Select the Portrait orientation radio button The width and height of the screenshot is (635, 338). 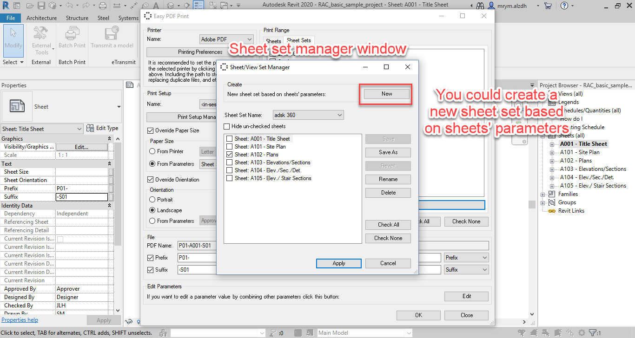pyautogui.click(x=152, y=200)
